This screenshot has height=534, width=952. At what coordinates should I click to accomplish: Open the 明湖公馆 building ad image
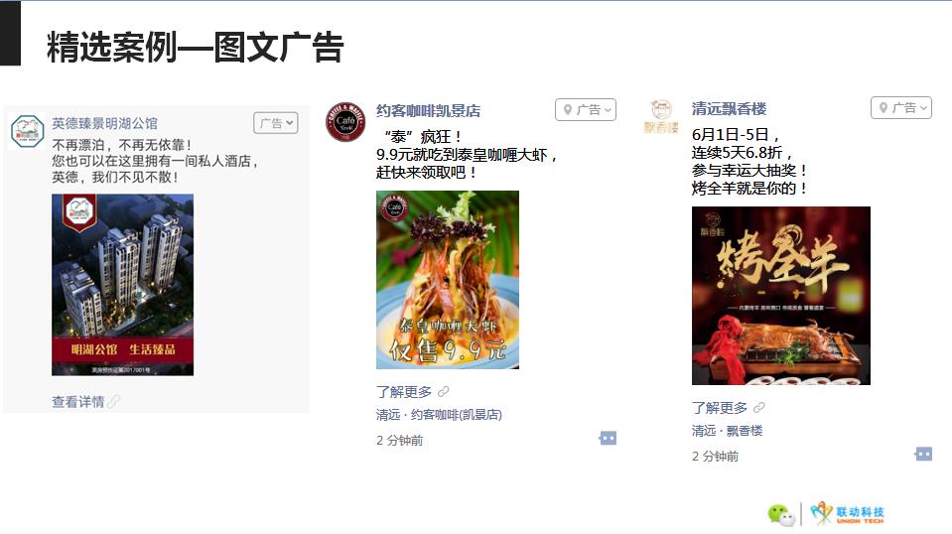tap(123, 285)
